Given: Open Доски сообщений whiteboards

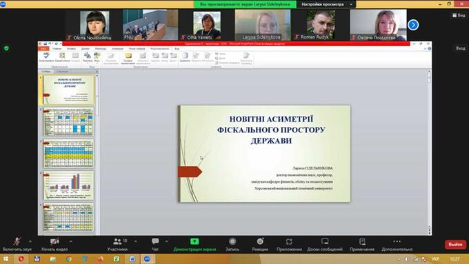Looking at the screenshot, I should coord(325,244).
